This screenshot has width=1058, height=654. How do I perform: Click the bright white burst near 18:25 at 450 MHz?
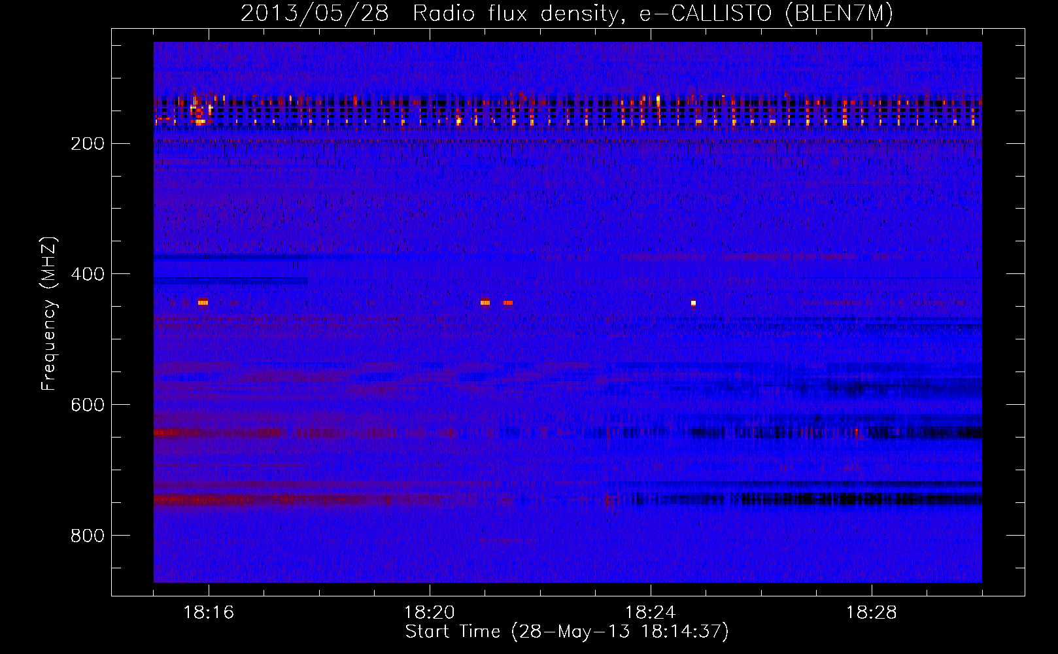694,303
